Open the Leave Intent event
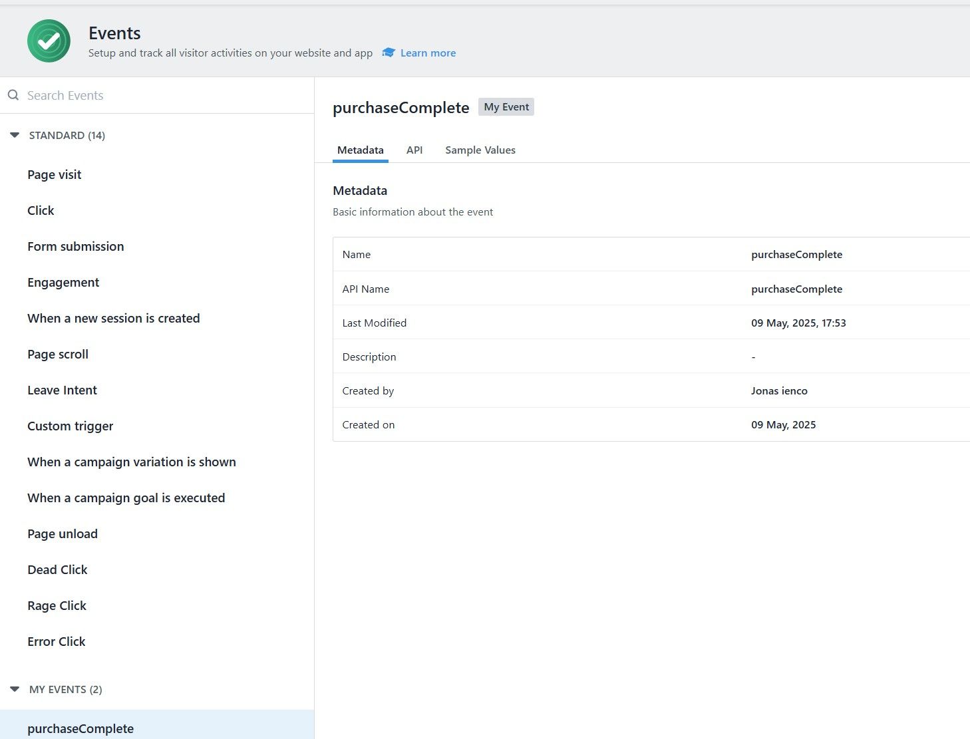The height and width of the screenshot is (739, 970). pyautogui.click(x=62, y=390)
